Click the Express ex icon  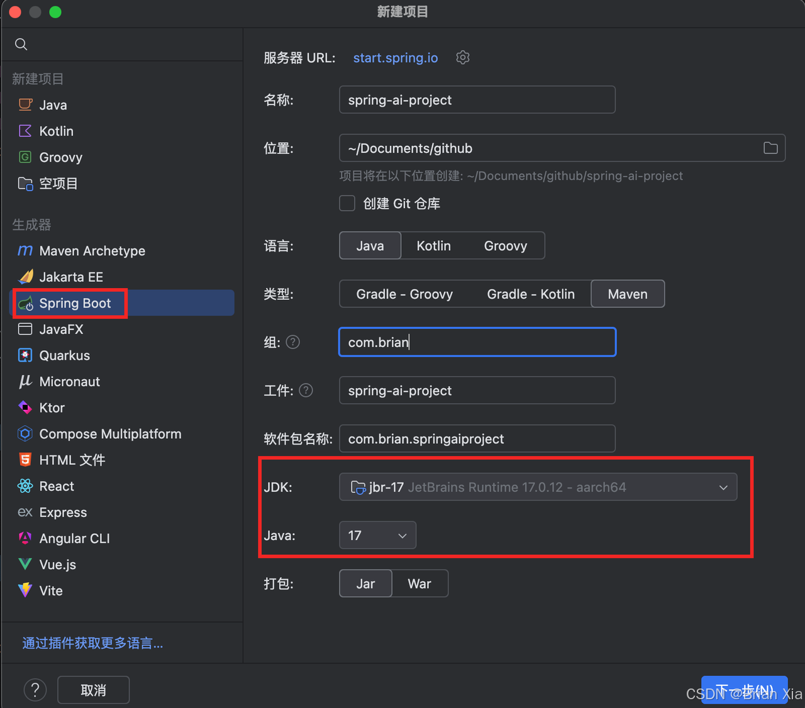click(25, 512)
